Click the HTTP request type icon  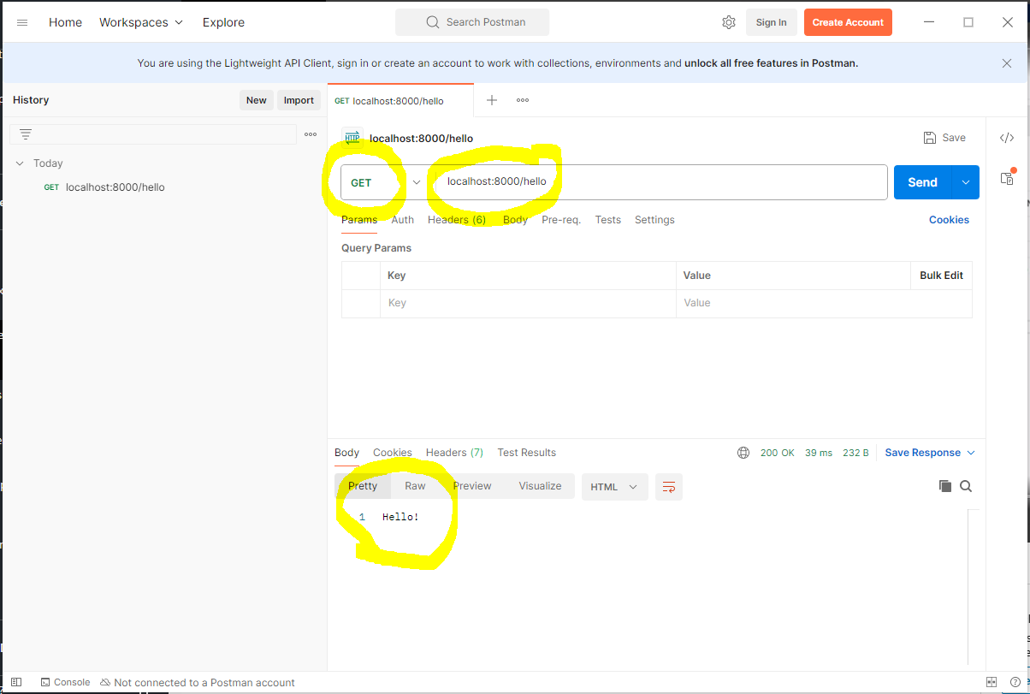[x=352, y=138]
